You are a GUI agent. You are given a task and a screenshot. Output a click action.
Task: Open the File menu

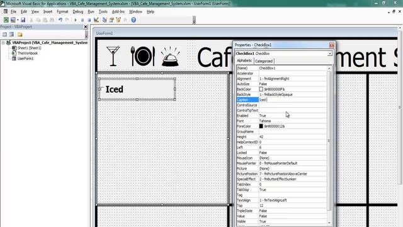tap(13, 11)
